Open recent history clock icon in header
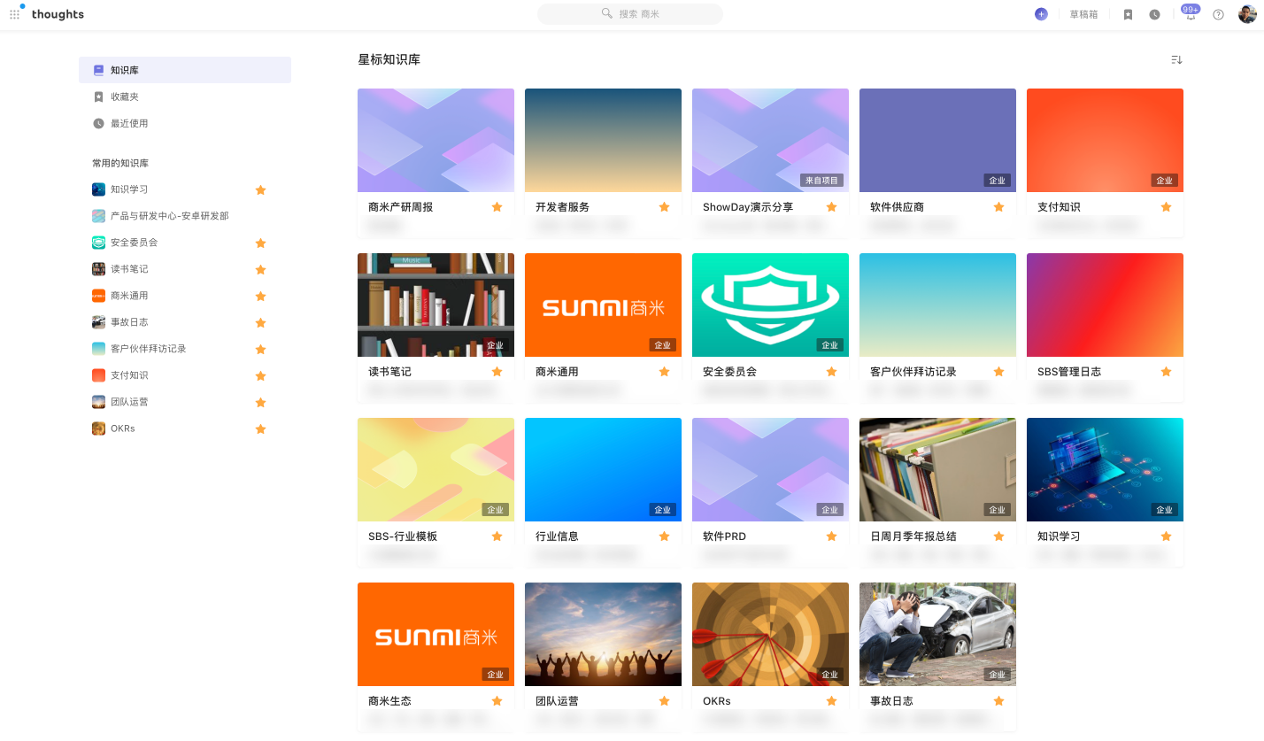The height and width of the screenshot is (741, 1264). point(1154,14)
